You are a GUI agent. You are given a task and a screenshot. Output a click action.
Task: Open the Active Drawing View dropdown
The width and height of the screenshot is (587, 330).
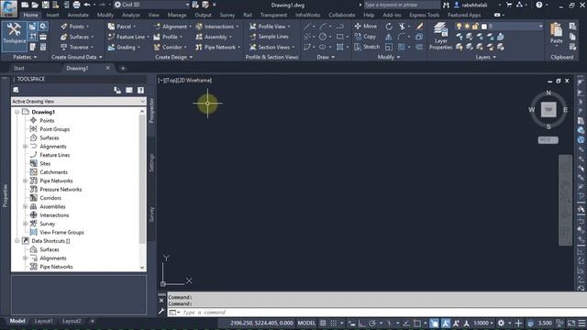pos(79,102)
